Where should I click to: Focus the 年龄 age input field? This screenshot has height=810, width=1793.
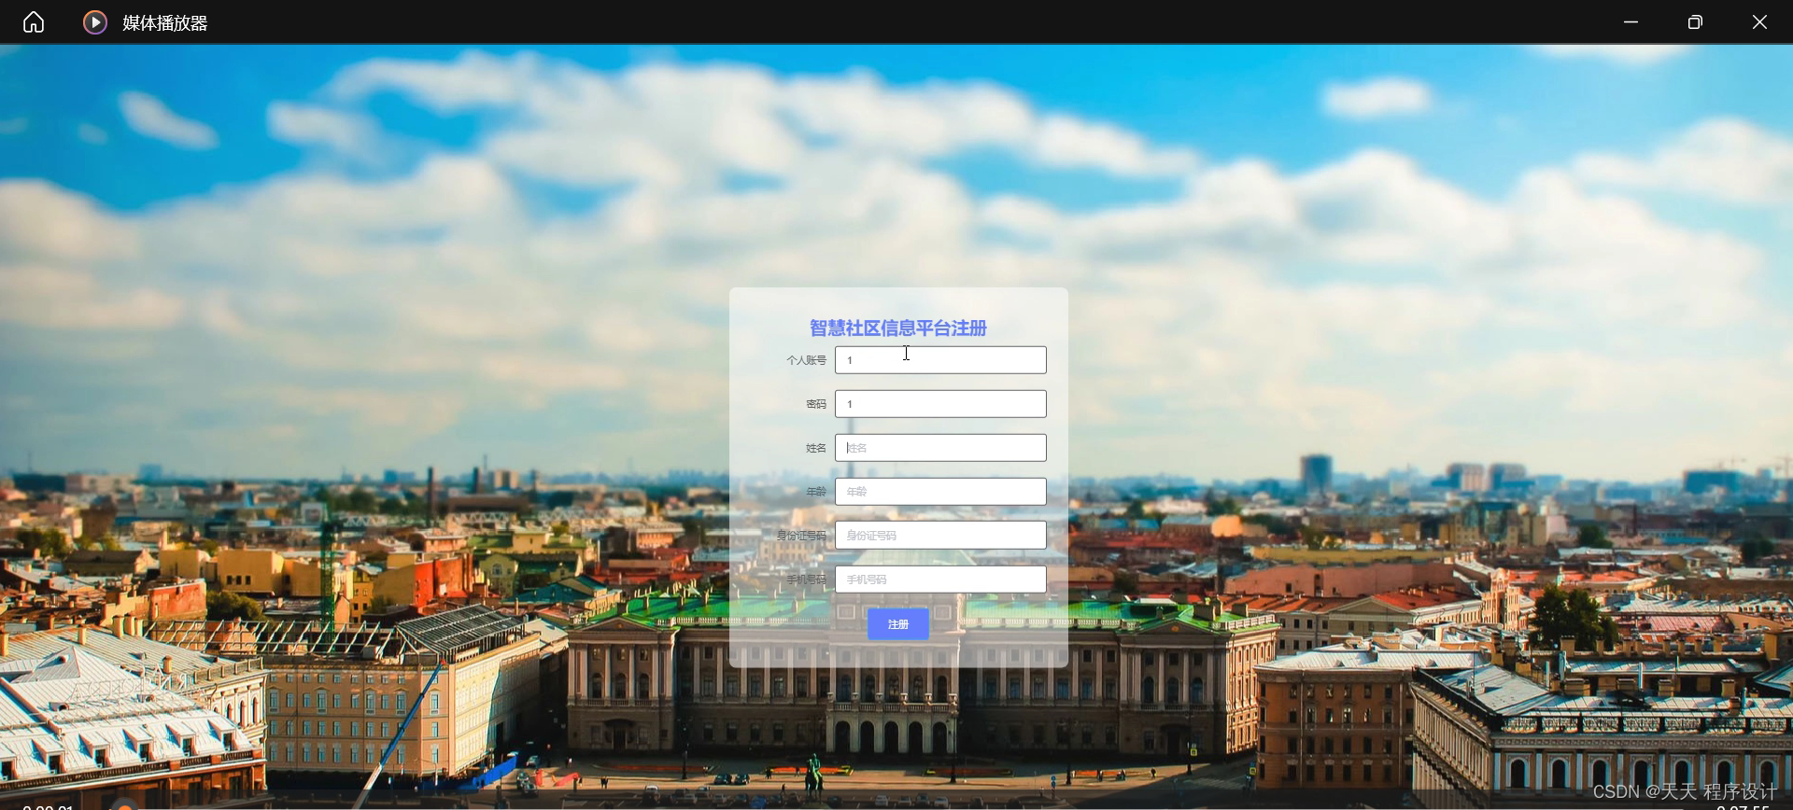940,492
